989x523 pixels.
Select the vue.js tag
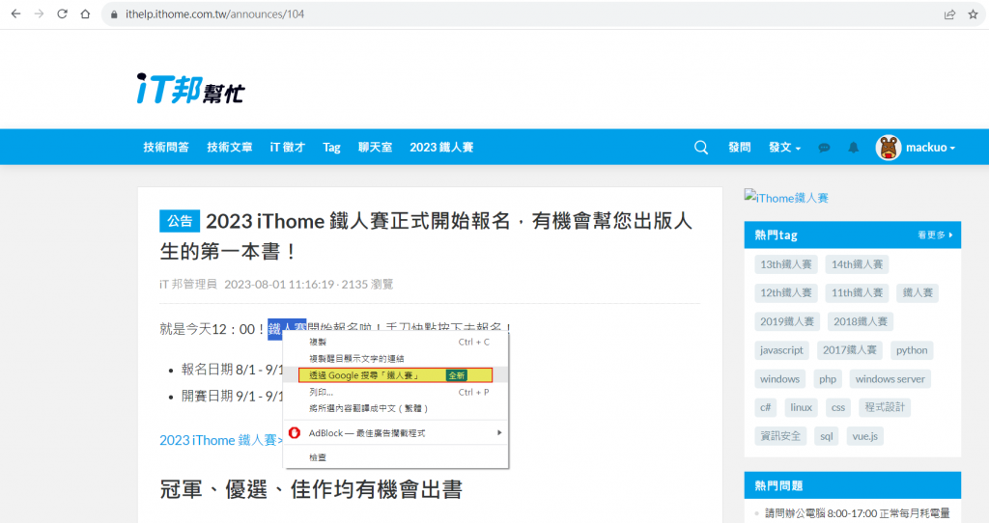point(864,436)
